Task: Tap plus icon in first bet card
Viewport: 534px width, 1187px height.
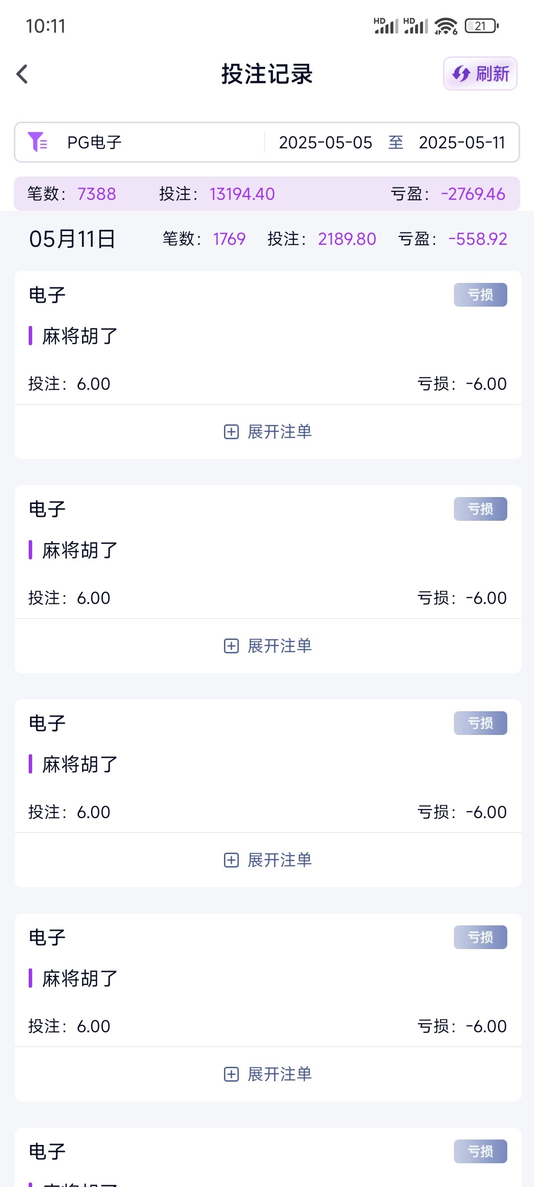Action: (231, 432)
